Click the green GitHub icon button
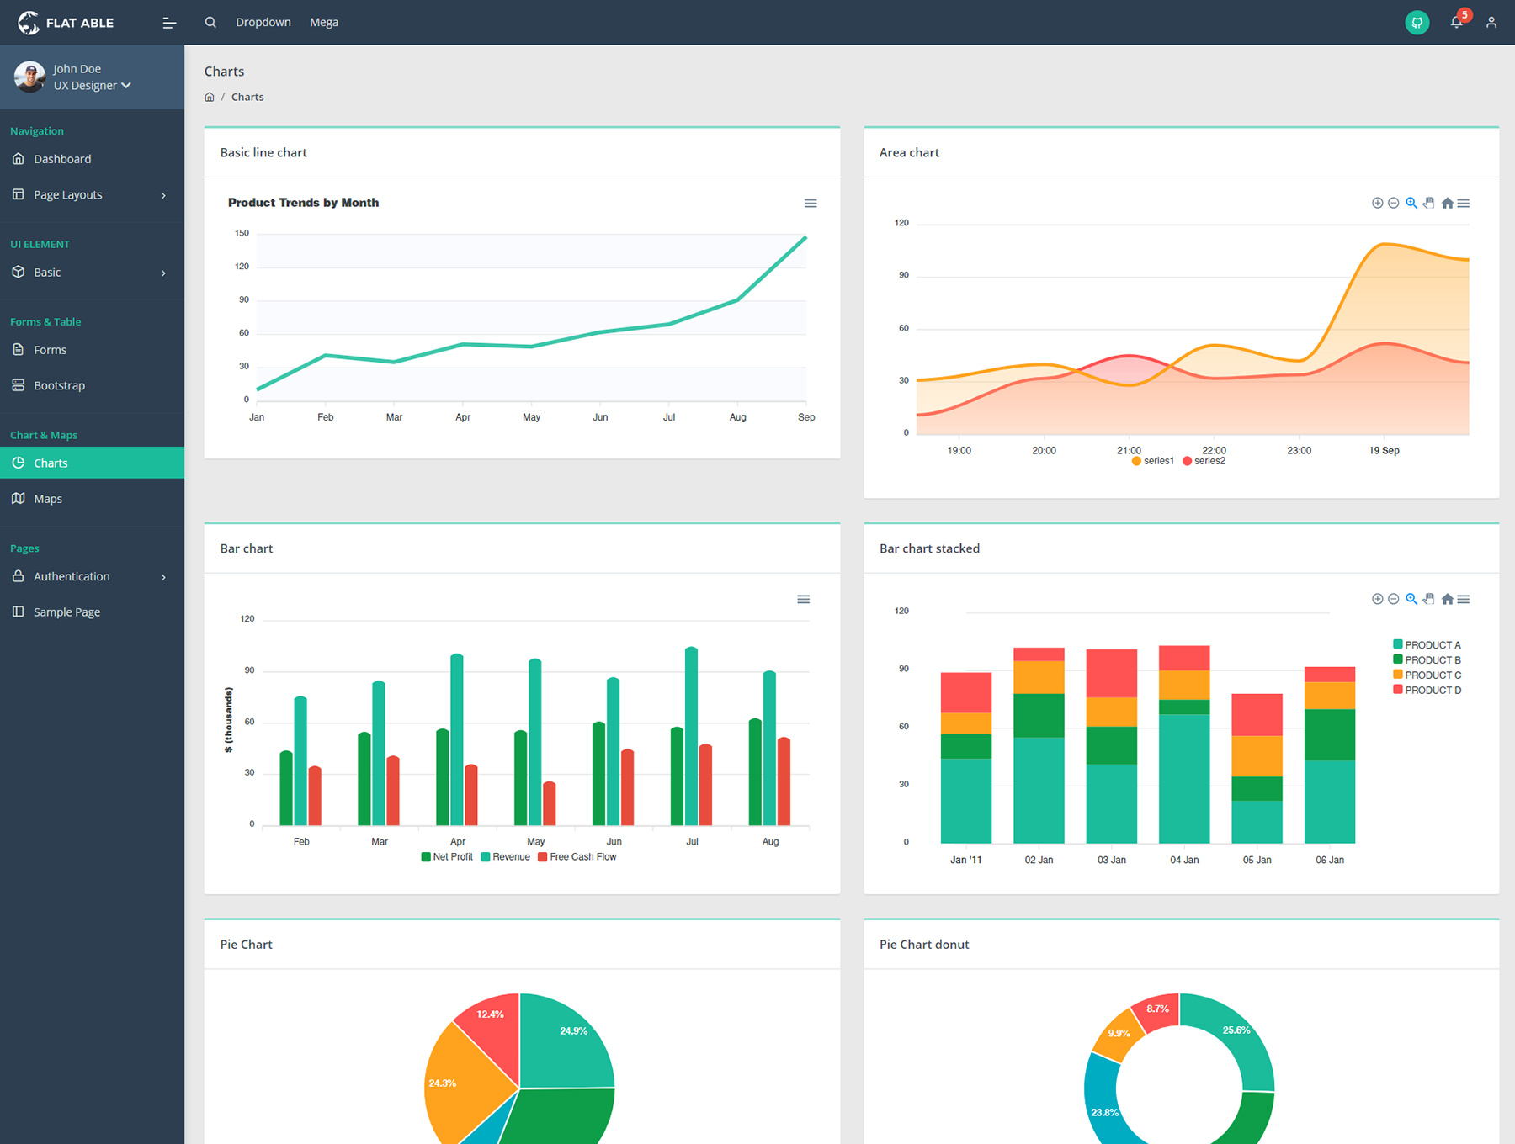1515x1144 pixels. 1417,23
